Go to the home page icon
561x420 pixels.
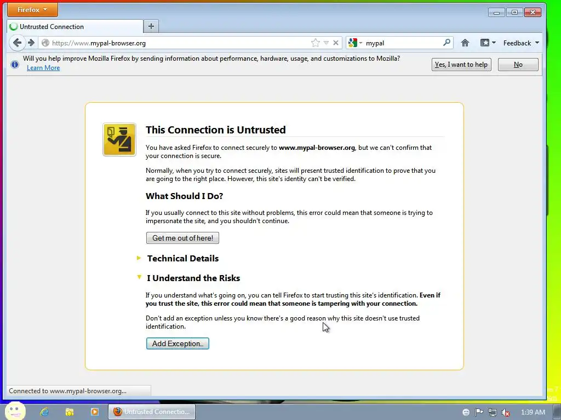465,43
